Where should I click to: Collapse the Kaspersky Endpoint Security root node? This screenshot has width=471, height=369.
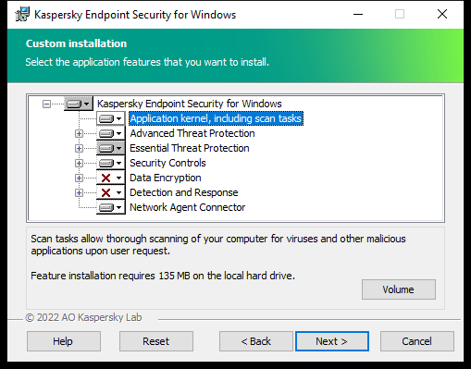46,104
